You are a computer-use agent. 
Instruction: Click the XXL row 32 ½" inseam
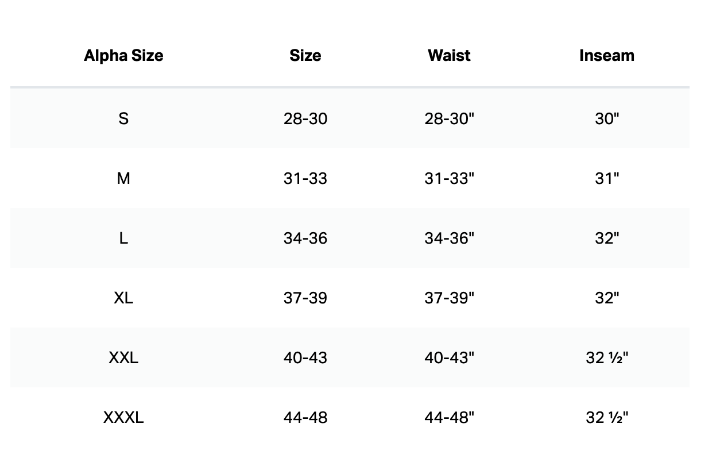(607, 358)
